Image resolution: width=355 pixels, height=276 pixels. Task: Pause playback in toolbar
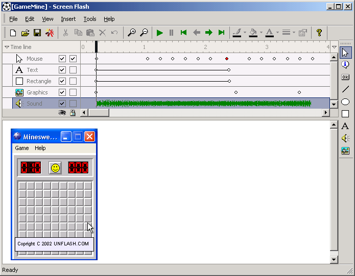pyautogui.click(x=172, y=33)
